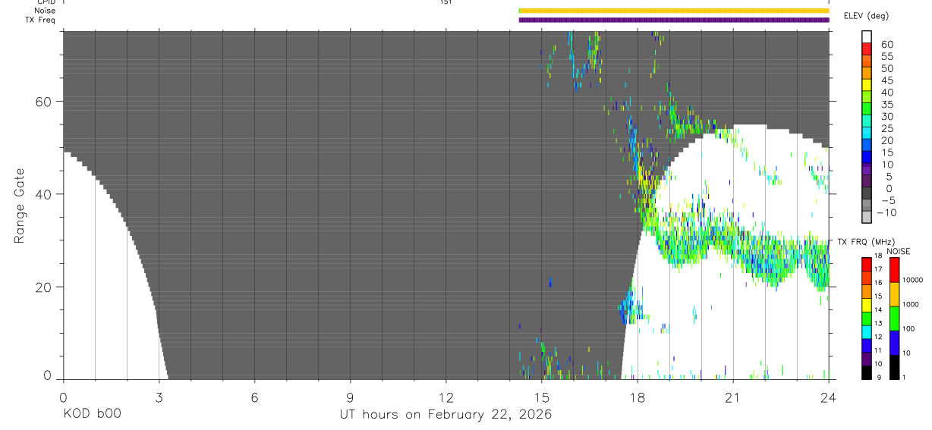Click the x-axis tick label '12'
This screenshot has height=430, width=932.
(x=446, y=397)
